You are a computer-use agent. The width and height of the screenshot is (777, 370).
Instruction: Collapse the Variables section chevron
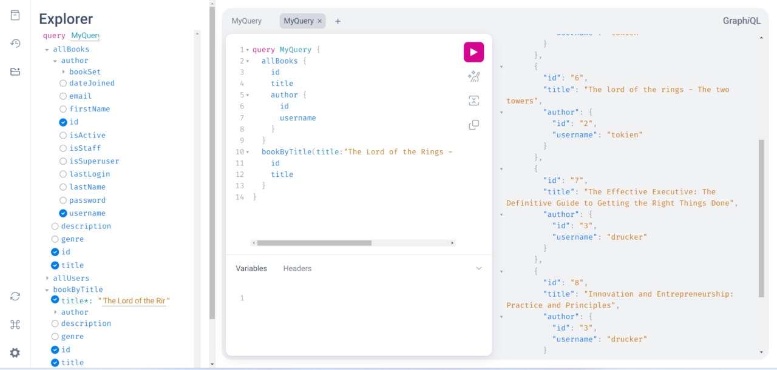click(x=479, y=268)
